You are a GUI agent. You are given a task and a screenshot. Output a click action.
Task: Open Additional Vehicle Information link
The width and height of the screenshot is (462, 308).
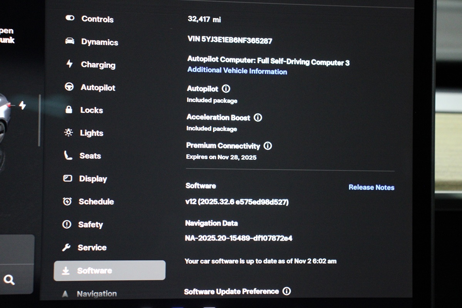[237, 71]
